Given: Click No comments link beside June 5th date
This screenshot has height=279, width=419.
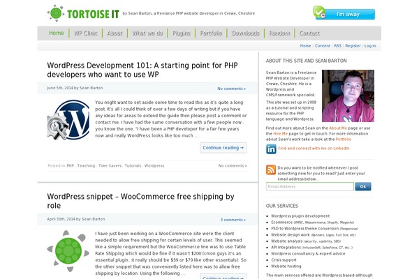Looking at the screenshot, I should (231, 89).
